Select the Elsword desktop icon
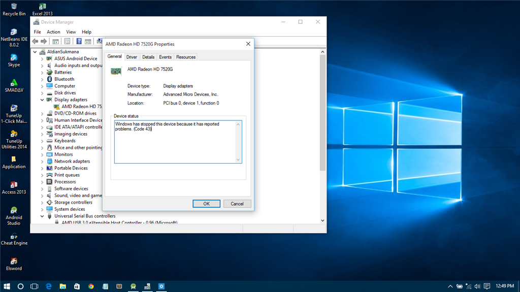Image resolution: width=520 pixels, height=292 pixels. click(14, 264)
